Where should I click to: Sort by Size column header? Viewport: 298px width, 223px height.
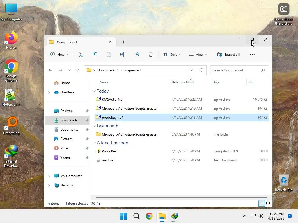(x=251, y=82)
